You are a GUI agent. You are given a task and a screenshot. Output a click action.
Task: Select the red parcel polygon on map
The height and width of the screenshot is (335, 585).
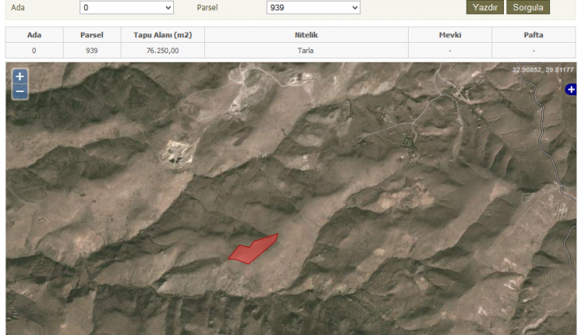coord(251,250)
